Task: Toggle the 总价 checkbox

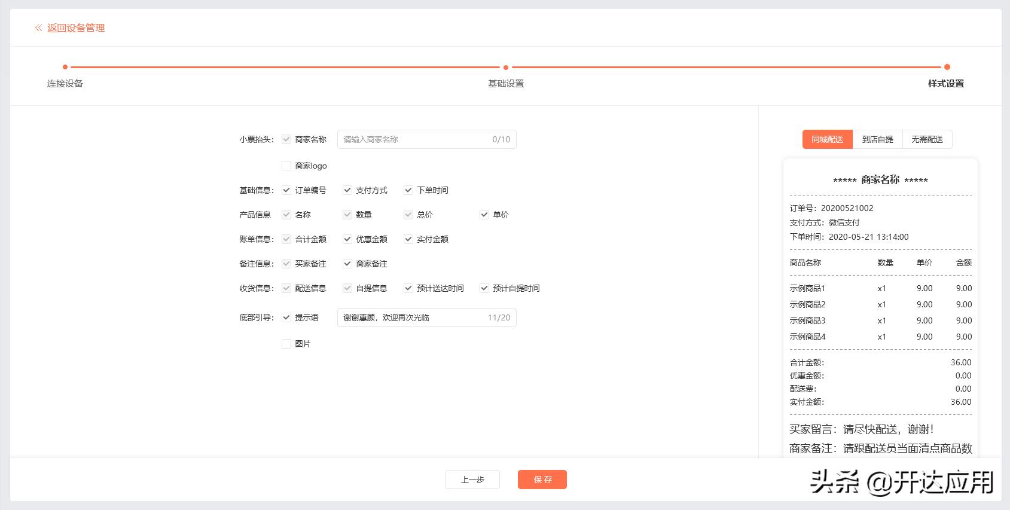Action: [x=408, y=215]
